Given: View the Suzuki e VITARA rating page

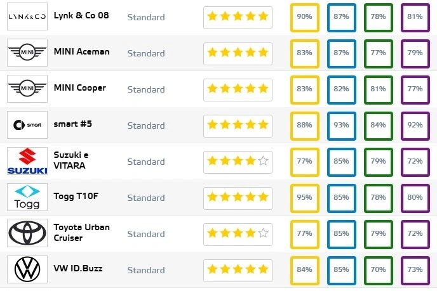Looking at the screenshot, I should click(x=71, y=160).
